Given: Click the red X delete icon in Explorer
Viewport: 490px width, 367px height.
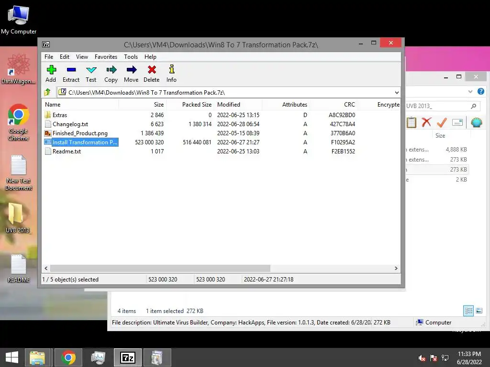Looking at the screenshot, I should pos(426,122).
